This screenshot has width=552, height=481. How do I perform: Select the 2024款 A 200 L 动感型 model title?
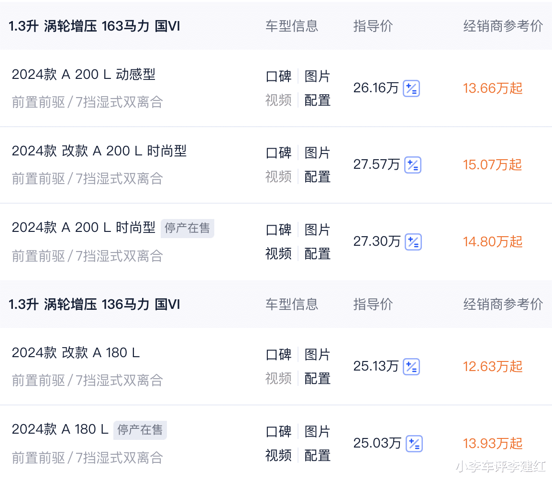[x=83, y=74]
